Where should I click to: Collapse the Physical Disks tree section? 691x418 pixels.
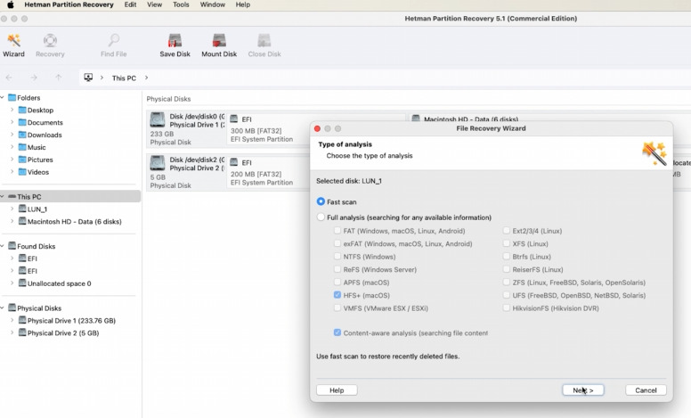coord(2,307)
